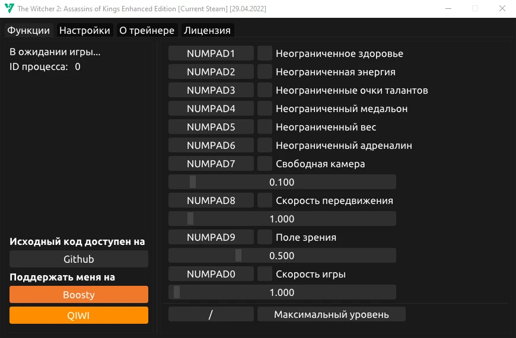516x338 pixels.
Task: Rebind the NUMPAD6 hotkey button
Action: (x=211, y=145)
